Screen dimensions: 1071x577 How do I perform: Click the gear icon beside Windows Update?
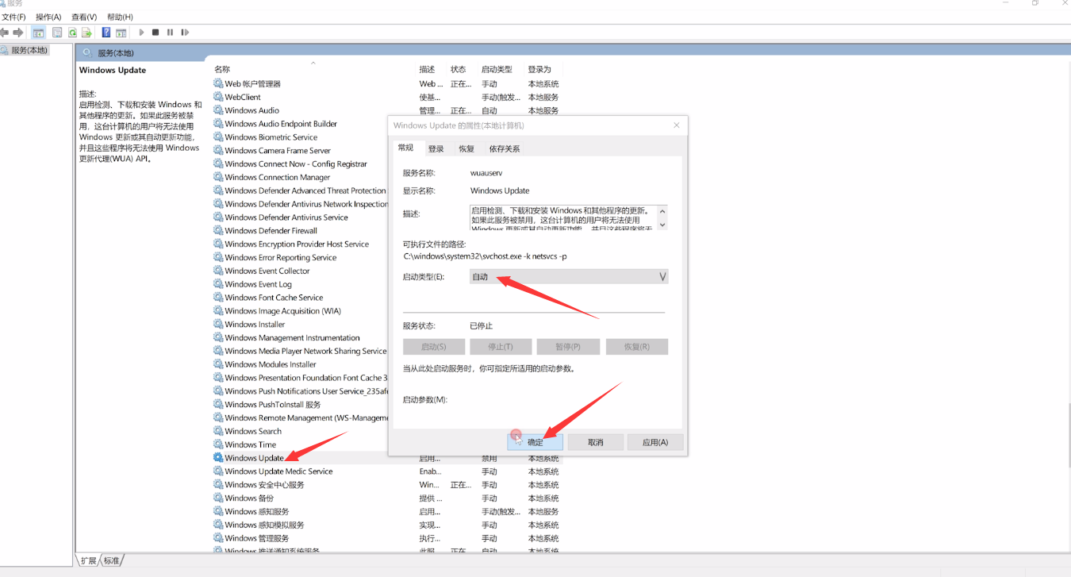(x=218, y=458)
